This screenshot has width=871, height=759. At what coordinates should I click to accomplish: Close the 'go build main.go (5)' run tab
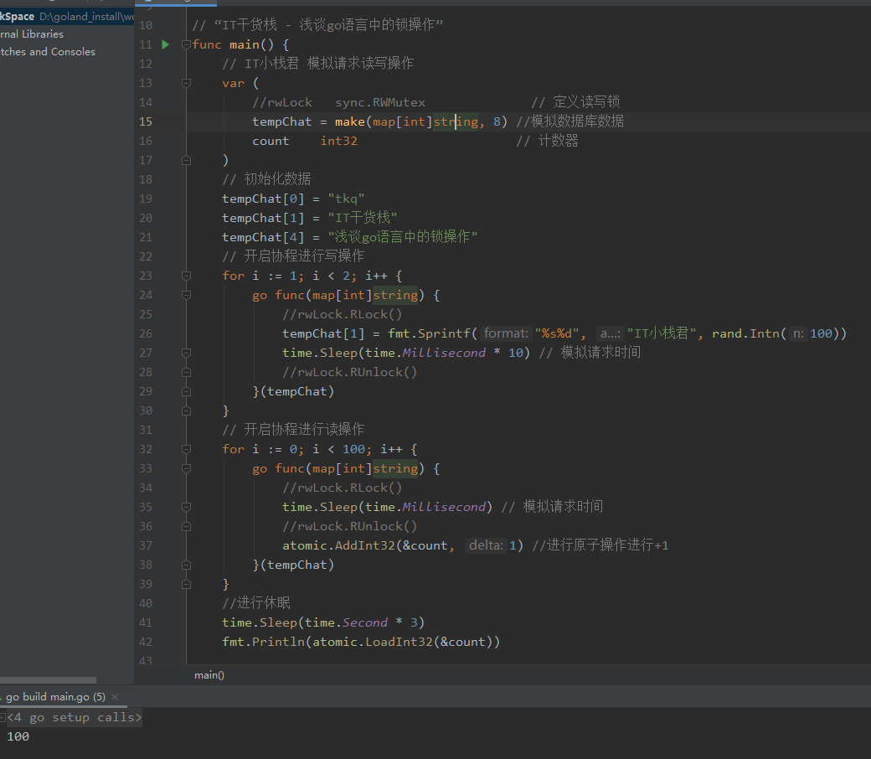115,697
